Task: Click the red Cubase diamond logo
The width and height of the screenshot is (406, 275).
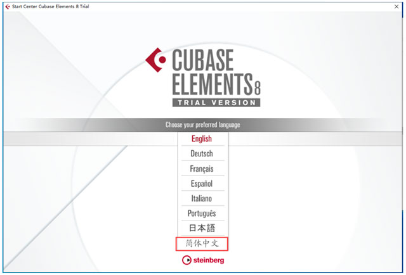Action: pos(155,60)
